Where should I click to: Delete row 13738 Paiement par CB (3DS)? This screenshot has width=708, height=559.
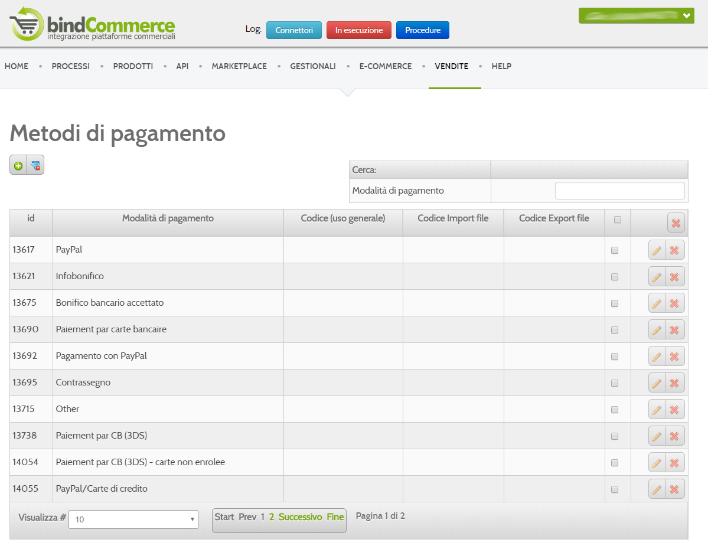(674, 436)
